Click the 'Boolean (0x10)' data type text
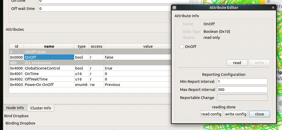The image size is (282, 130). 217,32
